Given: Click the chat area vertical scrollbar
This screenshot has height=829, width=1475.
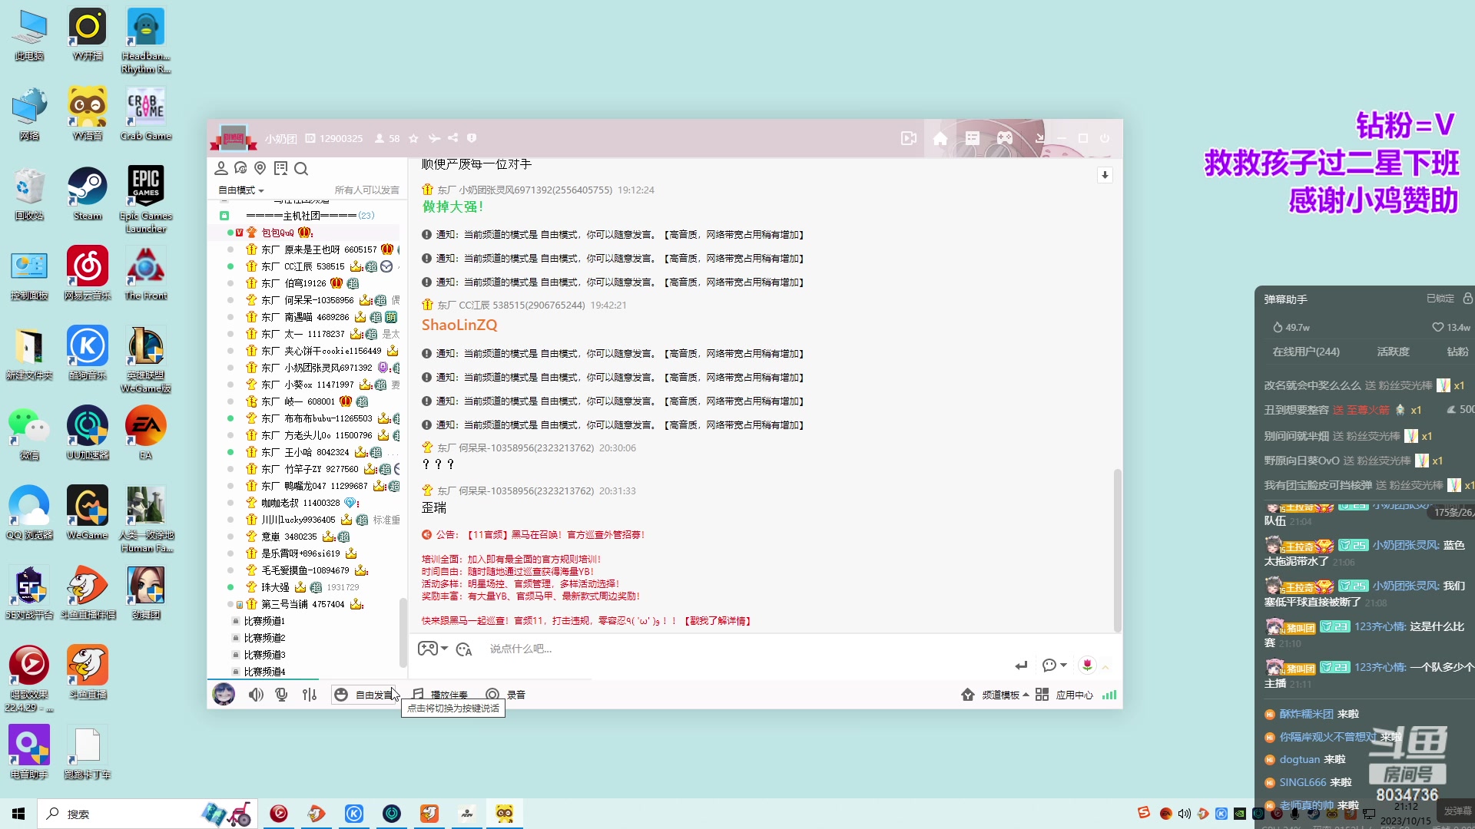Looking at the screenshot, I should pos(1117,550).
